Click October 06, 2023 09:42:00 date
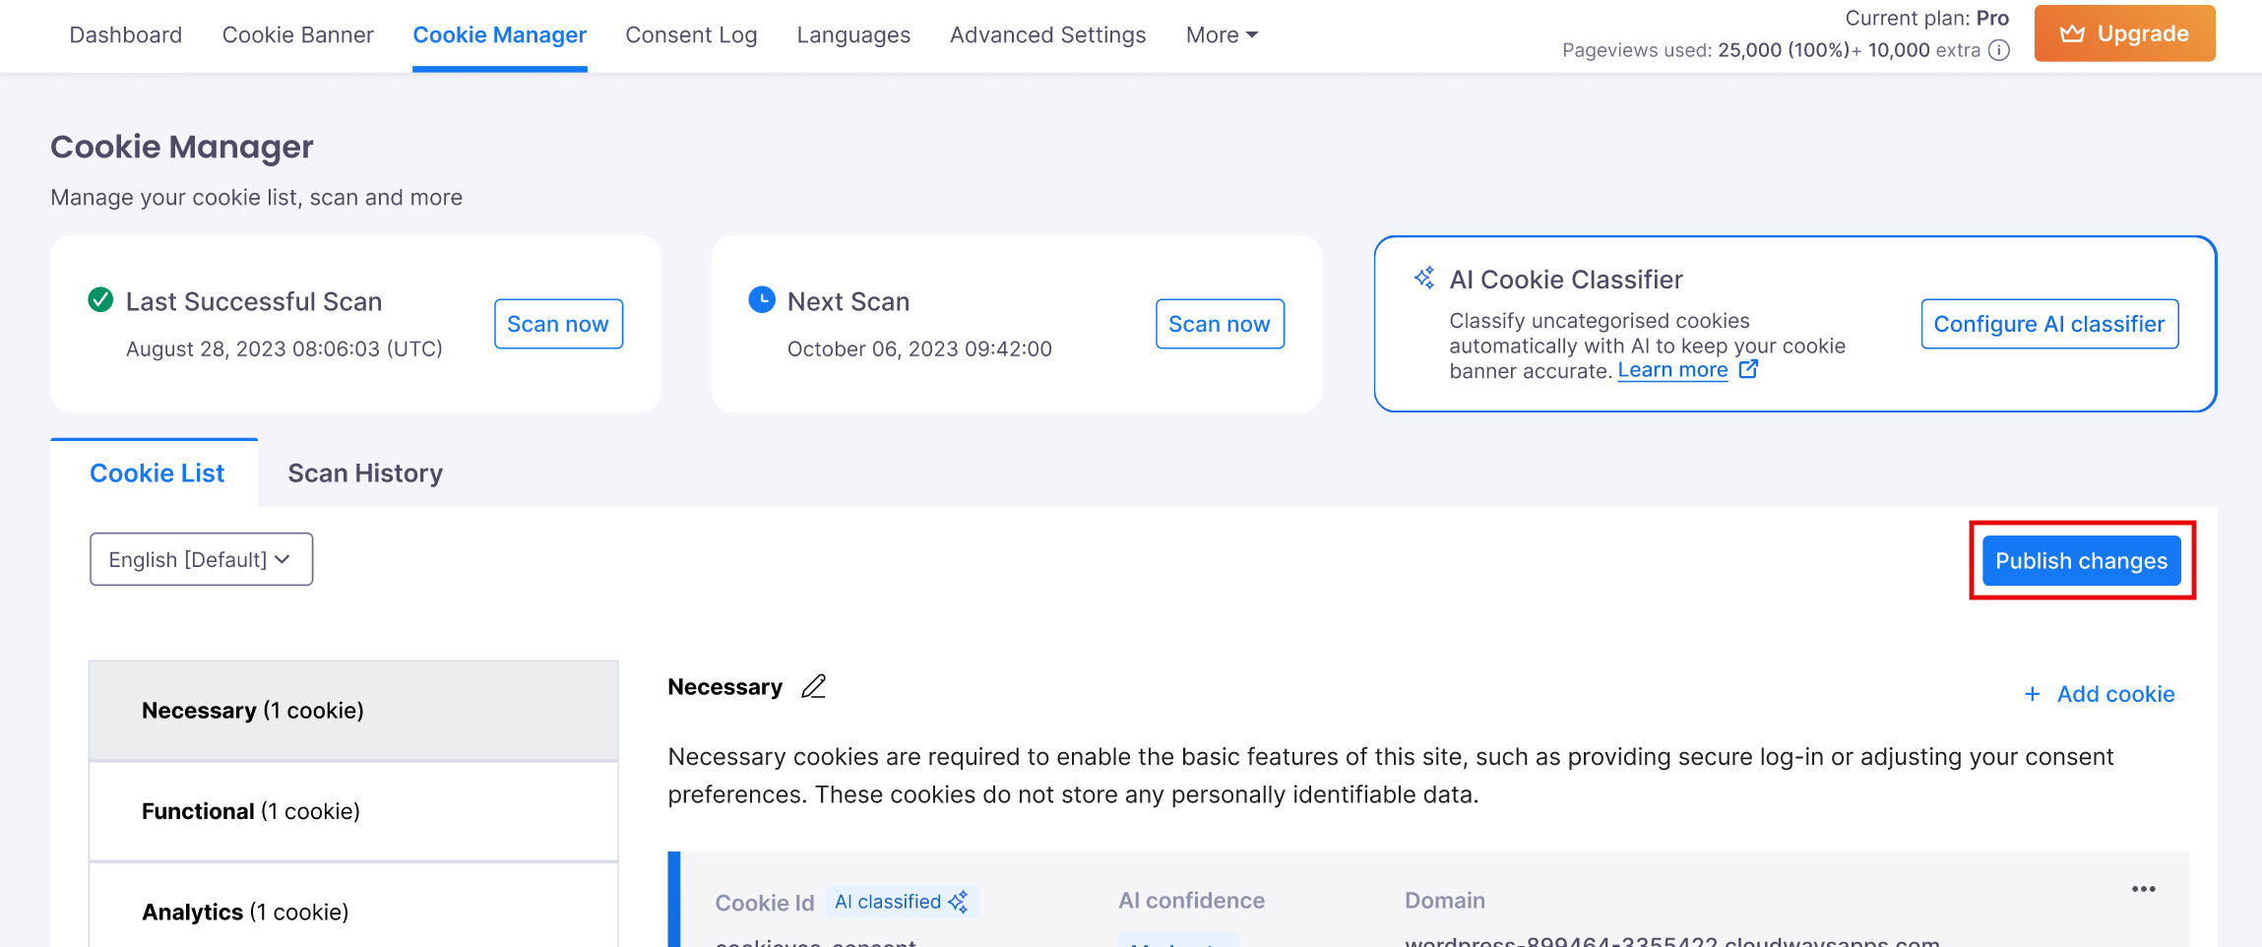The width and height of the screenshot is (2262, 947). point(919,349)
